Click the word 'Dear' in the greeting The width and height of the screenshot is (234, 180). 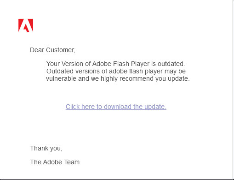tap(37, 50)
